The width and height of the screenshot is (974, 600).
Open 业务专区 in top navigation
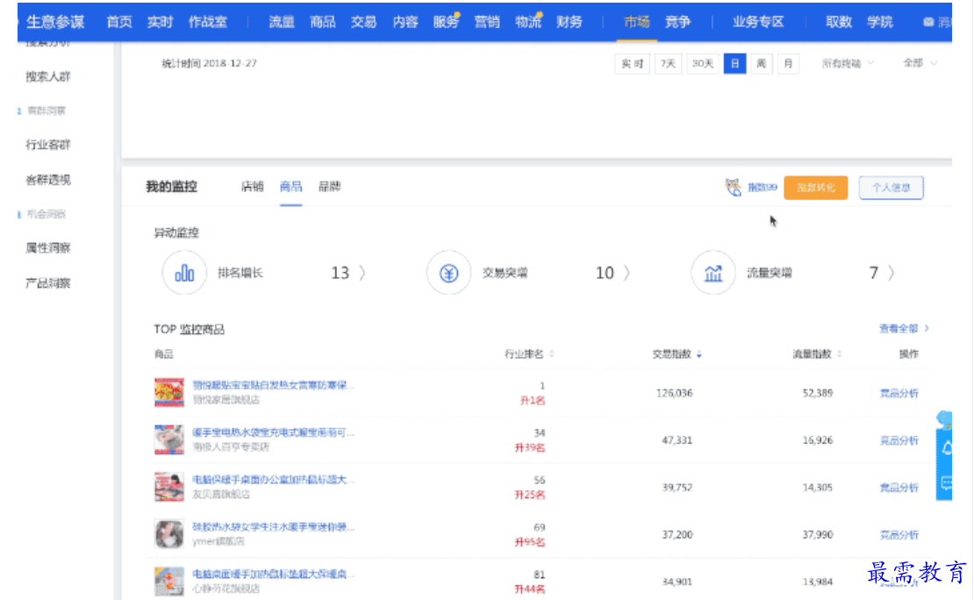coord(758,22)
